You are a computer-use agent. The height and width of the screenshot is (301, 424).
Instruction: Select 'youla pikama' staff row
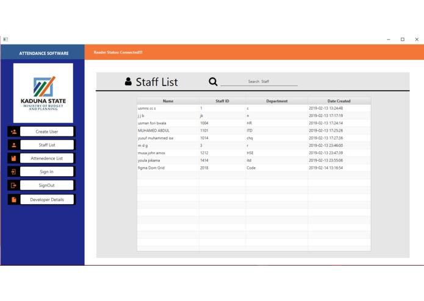[x=254, y=160]
